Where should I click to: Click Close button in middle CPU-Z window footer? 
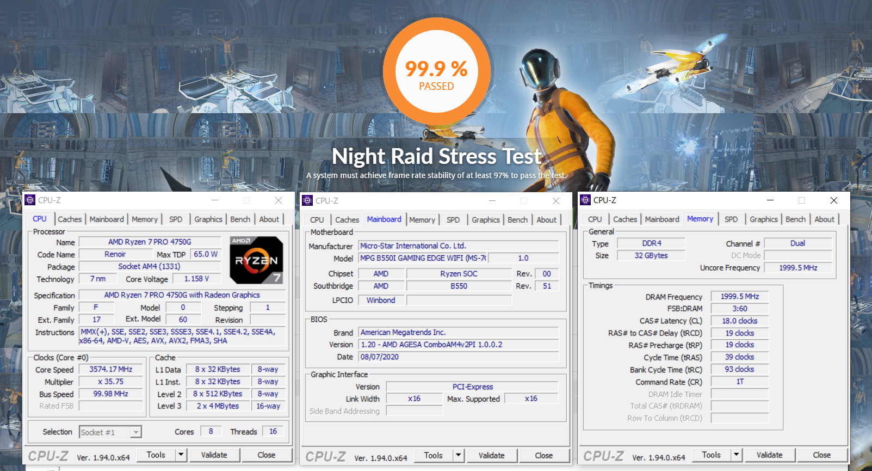click(544, 455)
